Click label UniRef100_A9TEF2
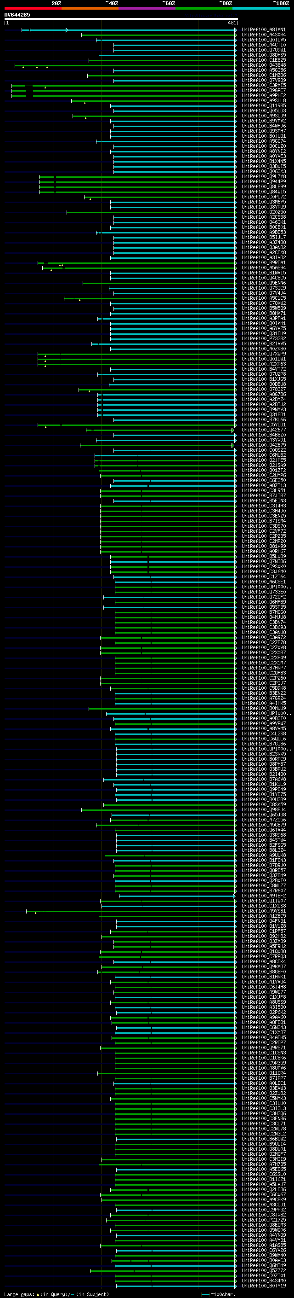This screenshot has height=1298, width=294. (x=264, y=896)
